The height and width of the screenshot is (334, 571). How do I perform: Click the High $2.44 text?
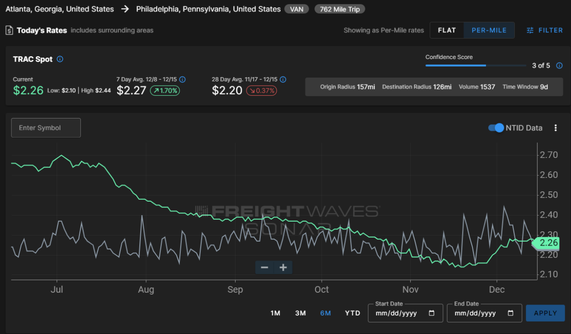tap(97, 90)
